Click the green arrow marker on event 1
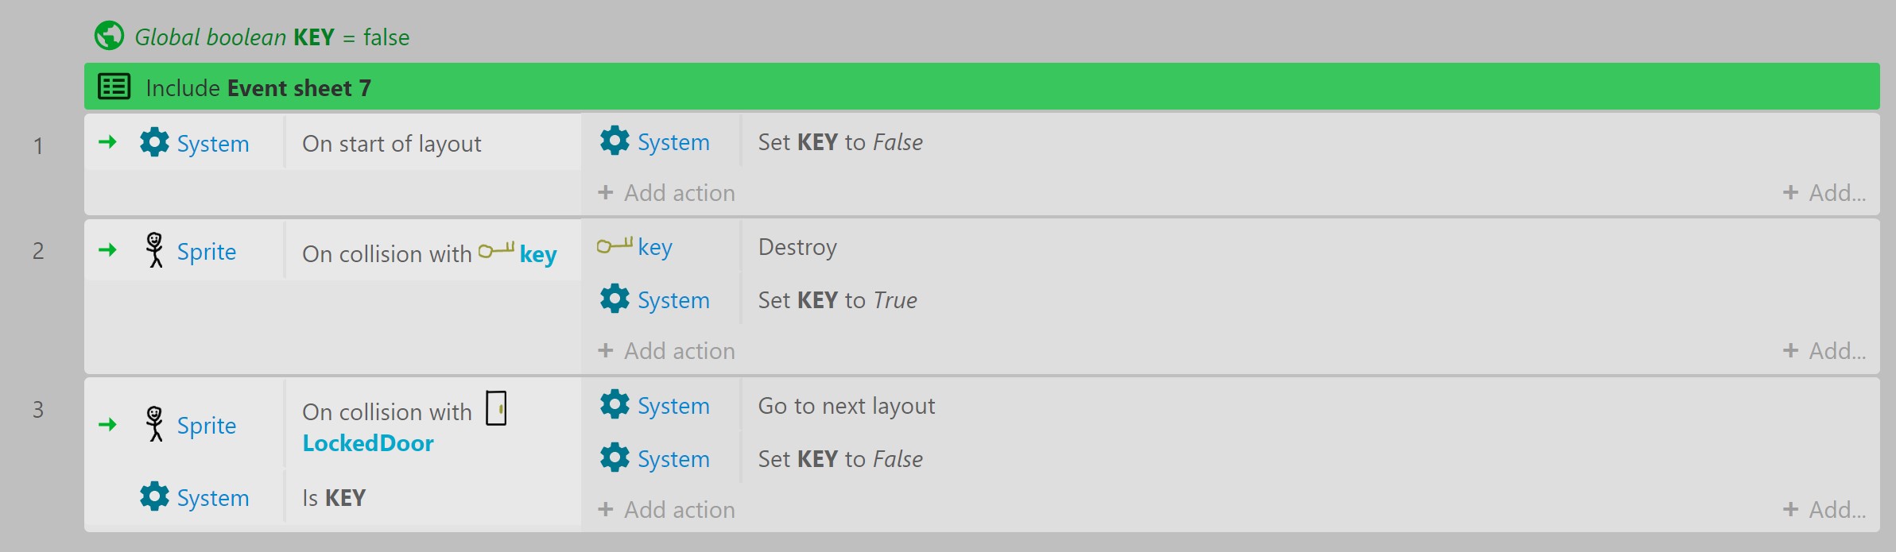 [x=108, y=142]
